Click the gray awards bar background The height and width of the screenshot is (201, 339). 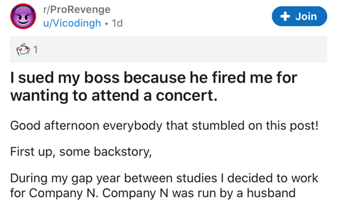168,49
